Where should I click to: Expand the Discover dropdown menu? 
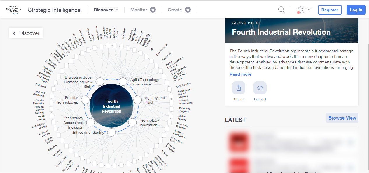click(106, 10)
